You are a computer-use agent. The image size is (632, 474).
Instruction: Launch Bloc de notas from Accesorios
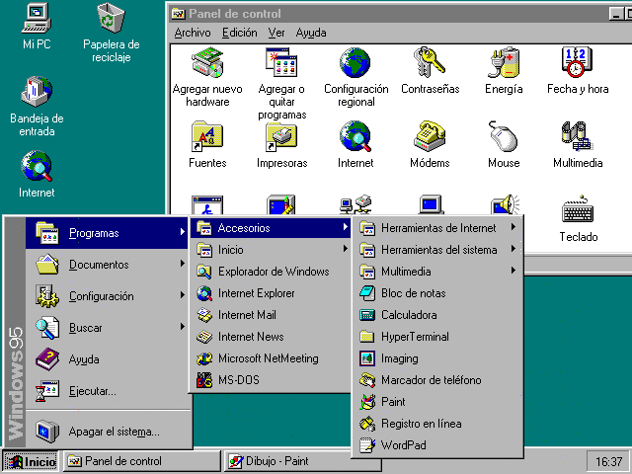[x=437, y=293]
